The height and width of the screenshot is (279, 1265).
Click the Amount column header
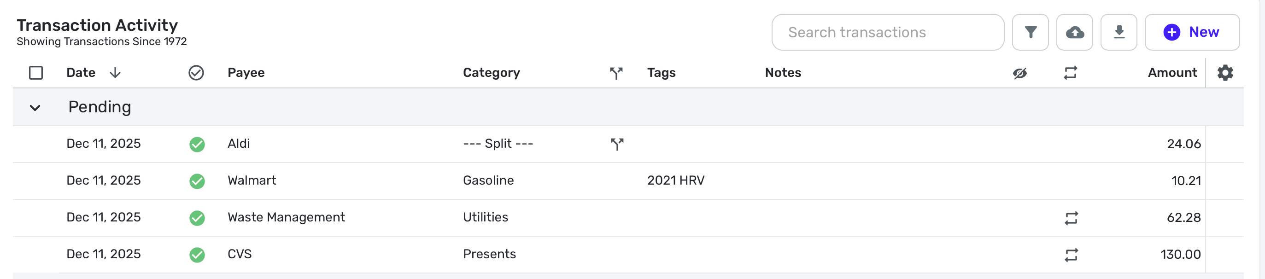click(1171, 73)
